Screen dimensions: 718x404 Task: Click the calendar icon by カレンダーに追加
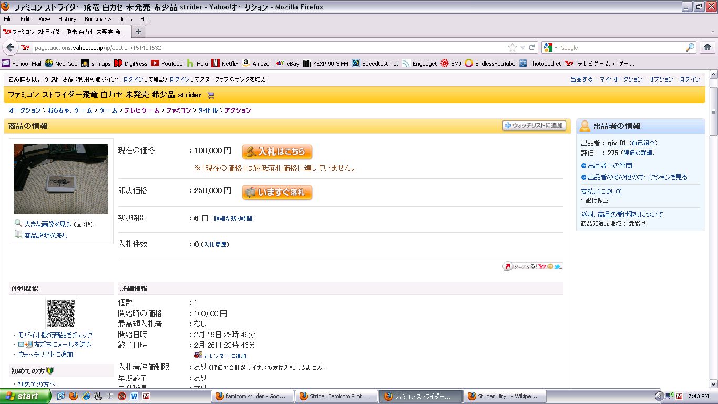(198, 355)
